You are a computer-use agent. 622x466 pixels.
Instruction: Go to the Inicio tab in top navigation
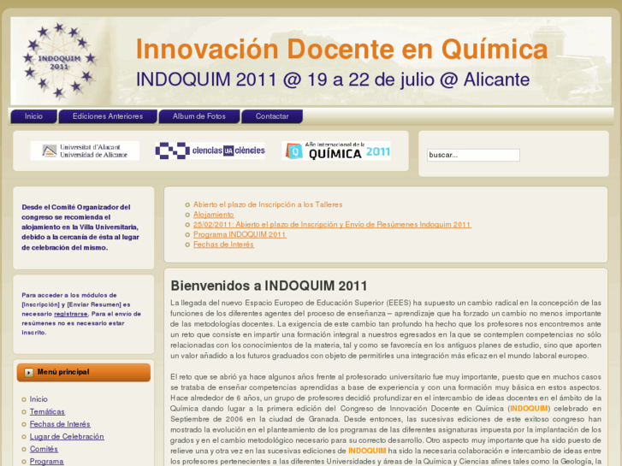pos(33,116)
